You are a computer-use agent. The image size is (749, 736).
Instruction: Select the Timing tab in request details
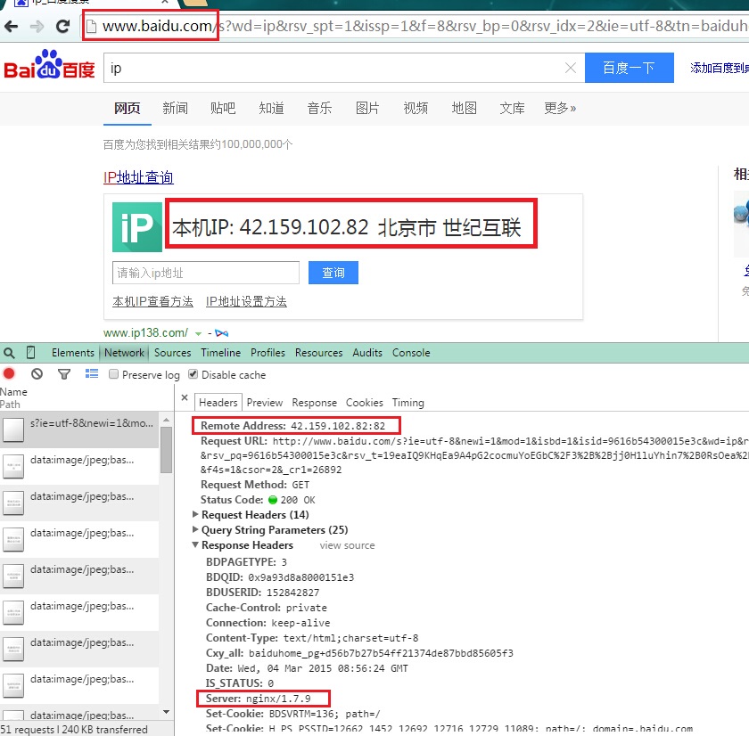(408, 403)
